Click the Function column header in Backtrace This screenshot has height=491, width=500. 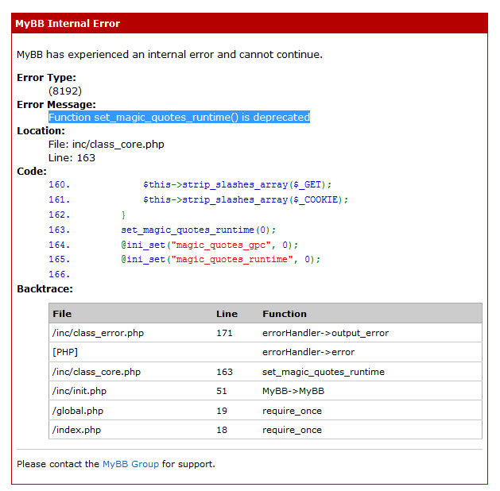pos(285,314)
